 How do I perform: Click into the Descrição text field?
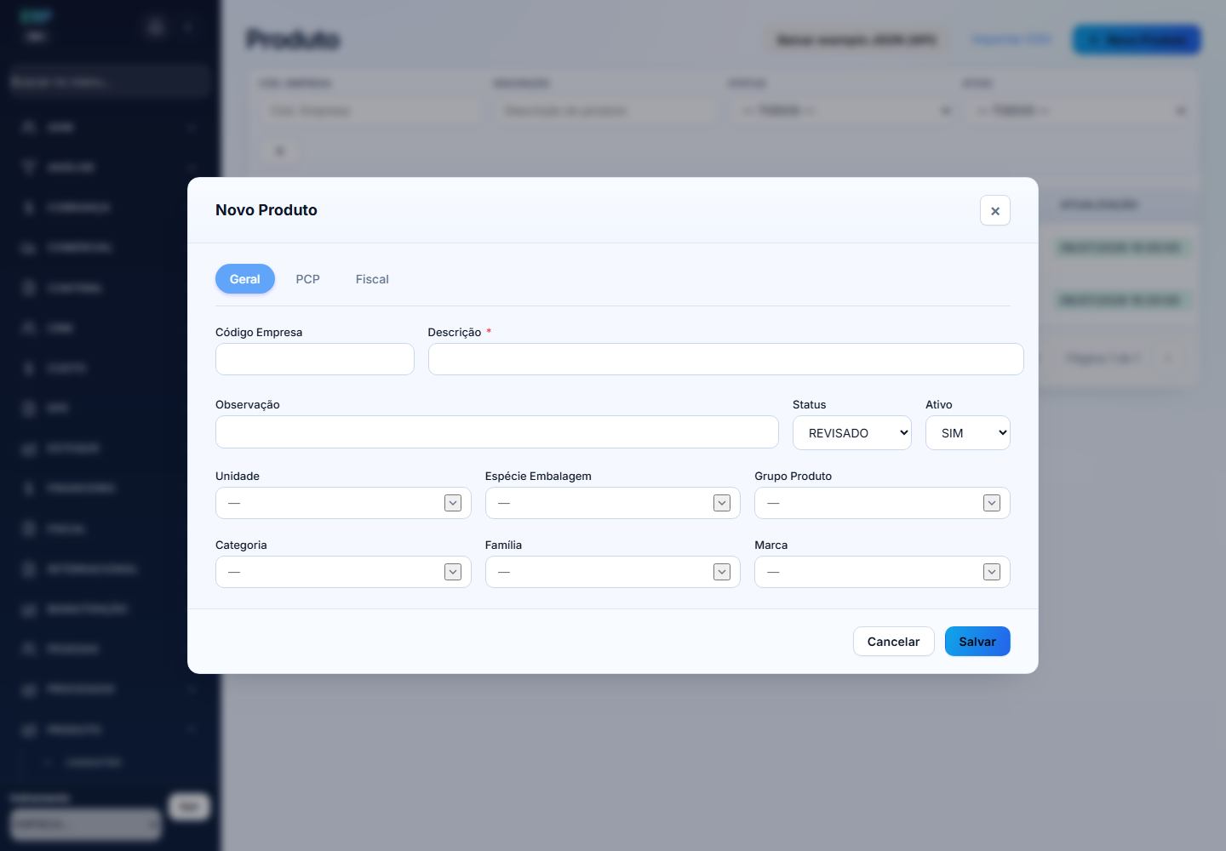click(725, 359)
